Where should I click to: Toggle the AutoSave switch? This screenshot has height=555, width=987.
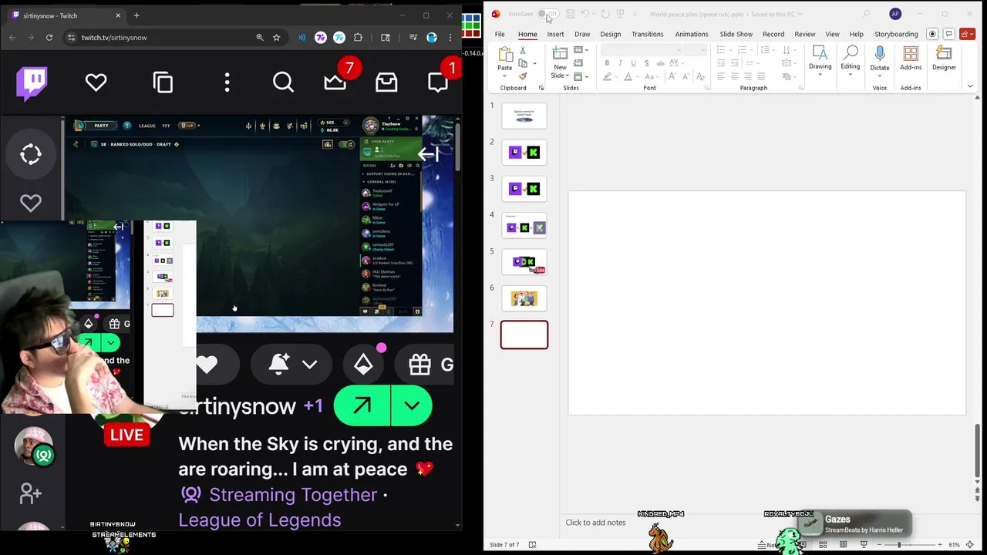click(547, 14)
